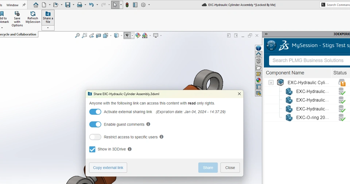Screen dimensions: 350x184
Task: Undo the last action
Action: point(91,5)
